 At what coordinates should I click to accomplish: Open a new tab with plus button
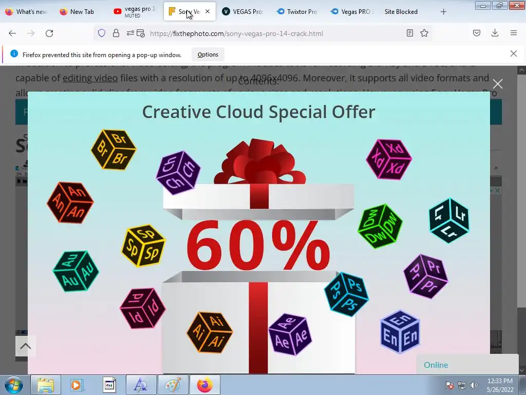point(443,12)
